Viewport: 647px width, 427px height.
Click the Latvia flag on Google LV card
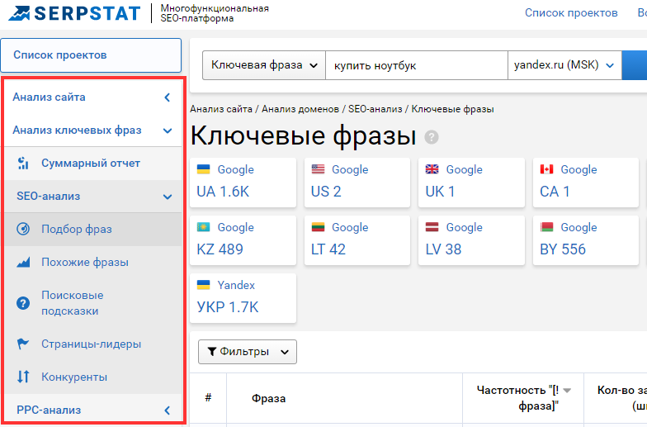pyautogui.click(x=432, y=226)
